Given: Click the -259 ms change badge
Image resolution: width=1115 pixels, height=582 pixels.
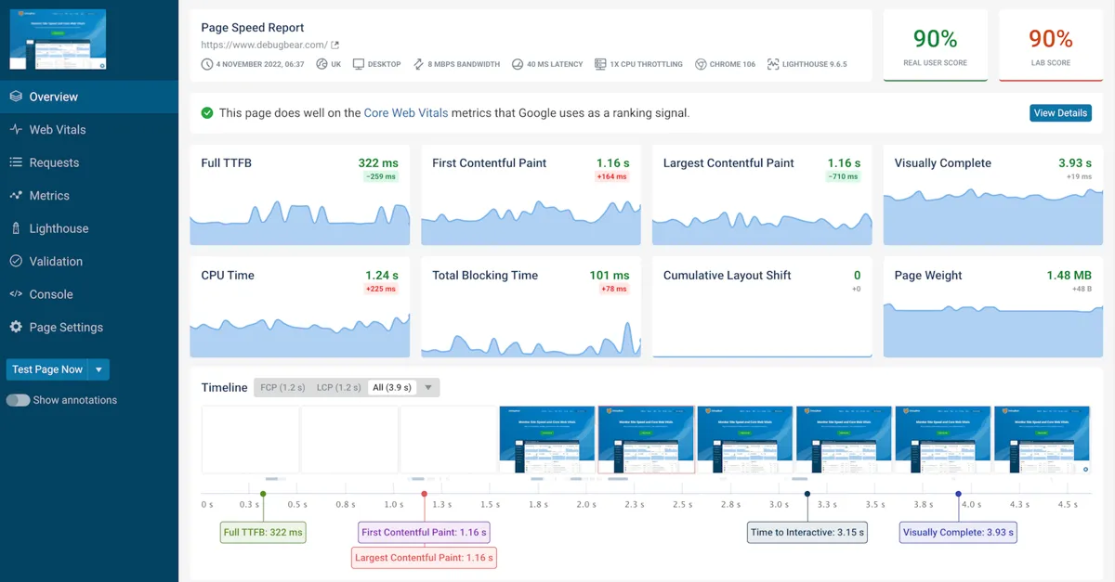Looking at the screenshot, I should tap(381, 176).
